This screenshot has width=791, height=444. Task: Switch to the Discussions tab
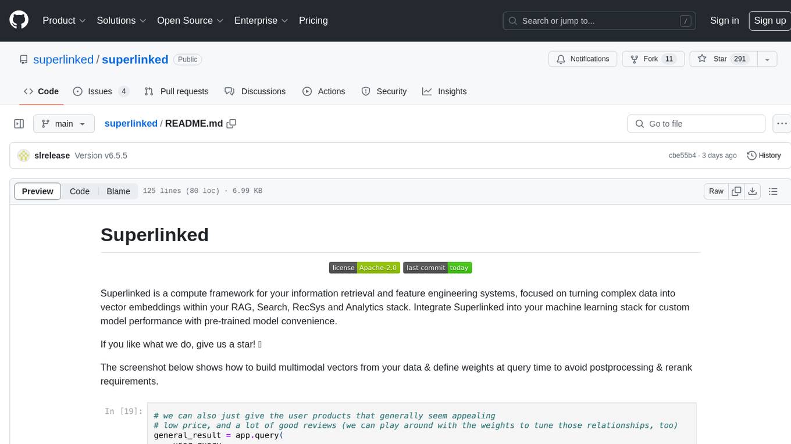tap(255, 91)
